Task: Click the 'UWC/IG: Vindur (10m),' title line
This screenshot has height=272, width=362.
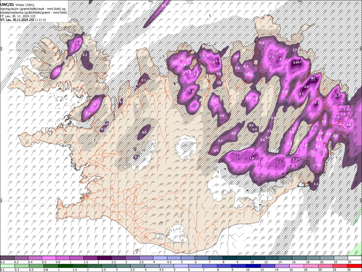Action: 17,5
